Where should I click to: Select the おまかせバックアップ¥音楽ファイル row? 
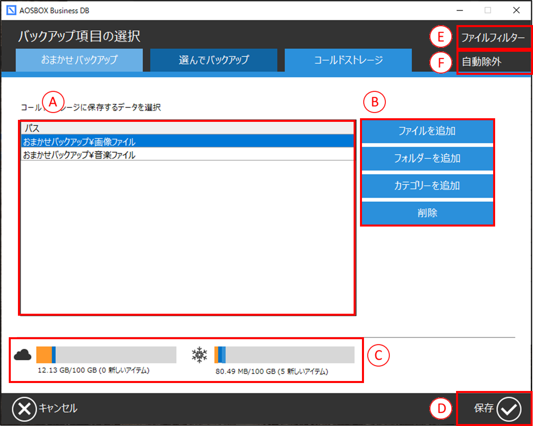click(x=187, y=154)
